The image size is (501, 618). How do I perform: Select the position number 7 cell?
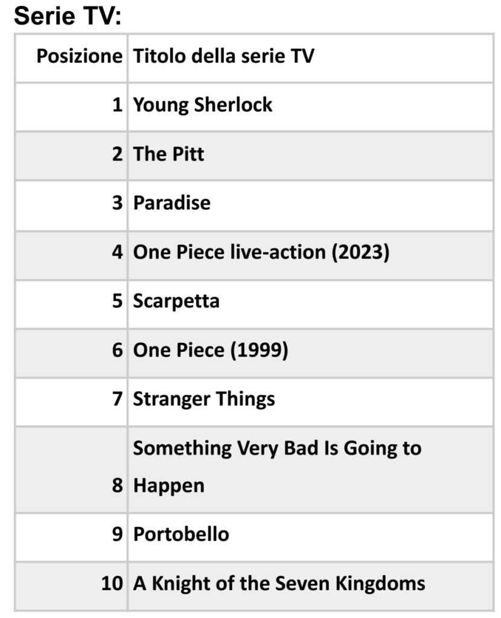tap(117, 399)
